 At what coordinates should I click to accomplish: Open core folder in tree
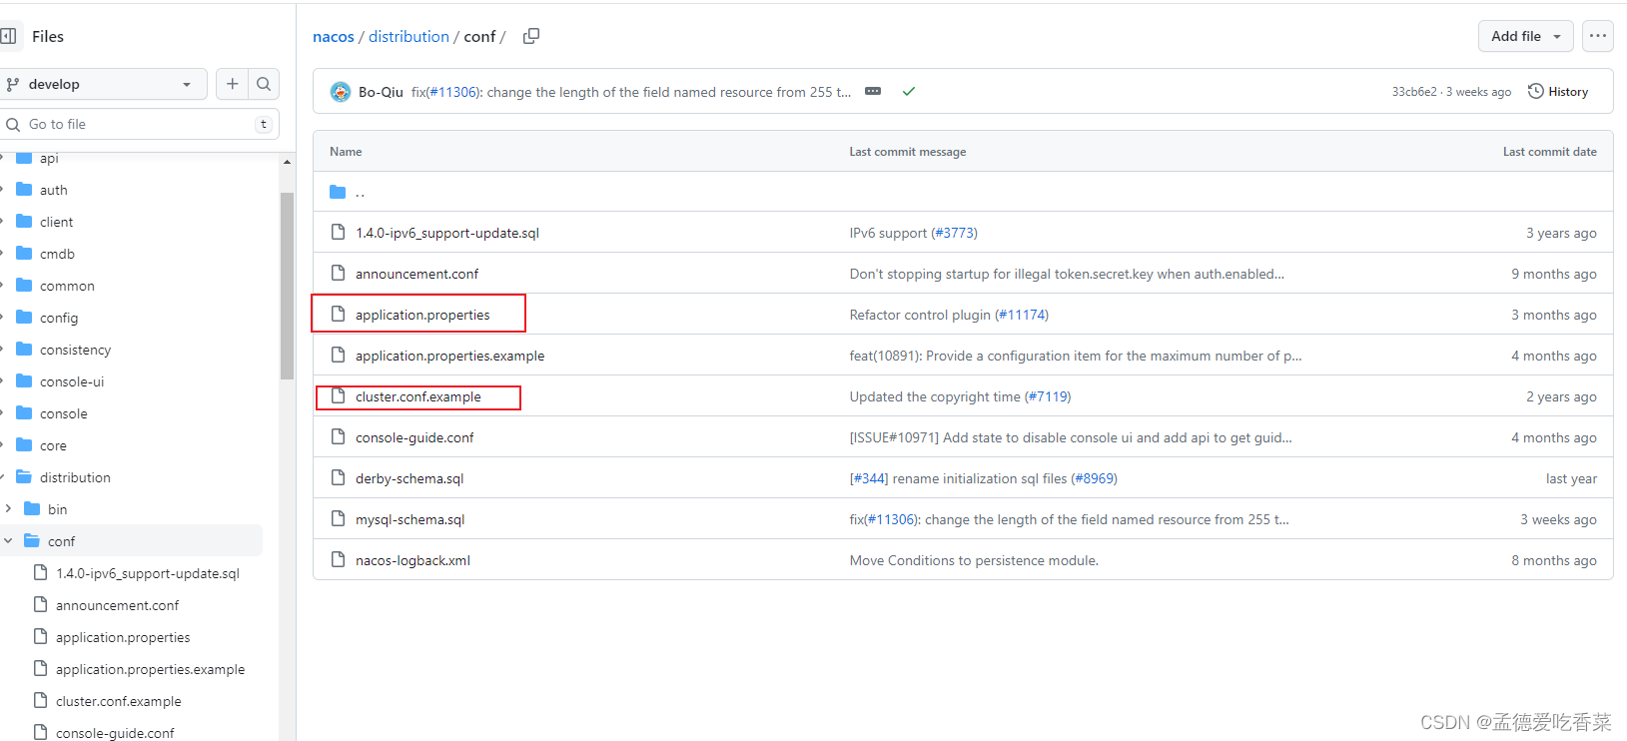point(53,445)
